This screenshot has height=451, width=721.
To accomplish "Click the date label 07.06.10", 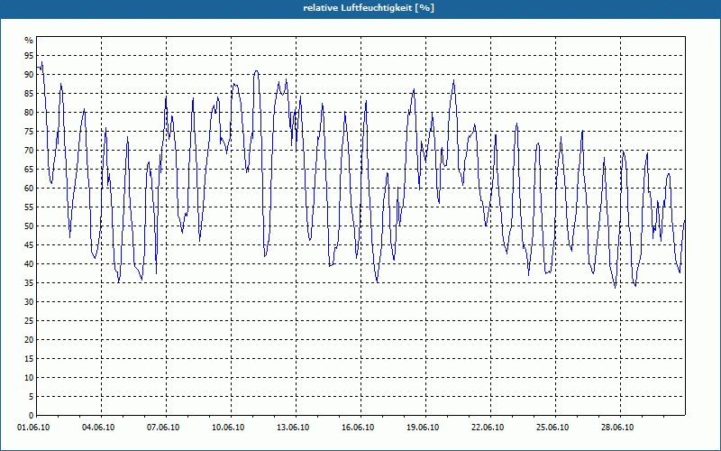I will 163,428.
